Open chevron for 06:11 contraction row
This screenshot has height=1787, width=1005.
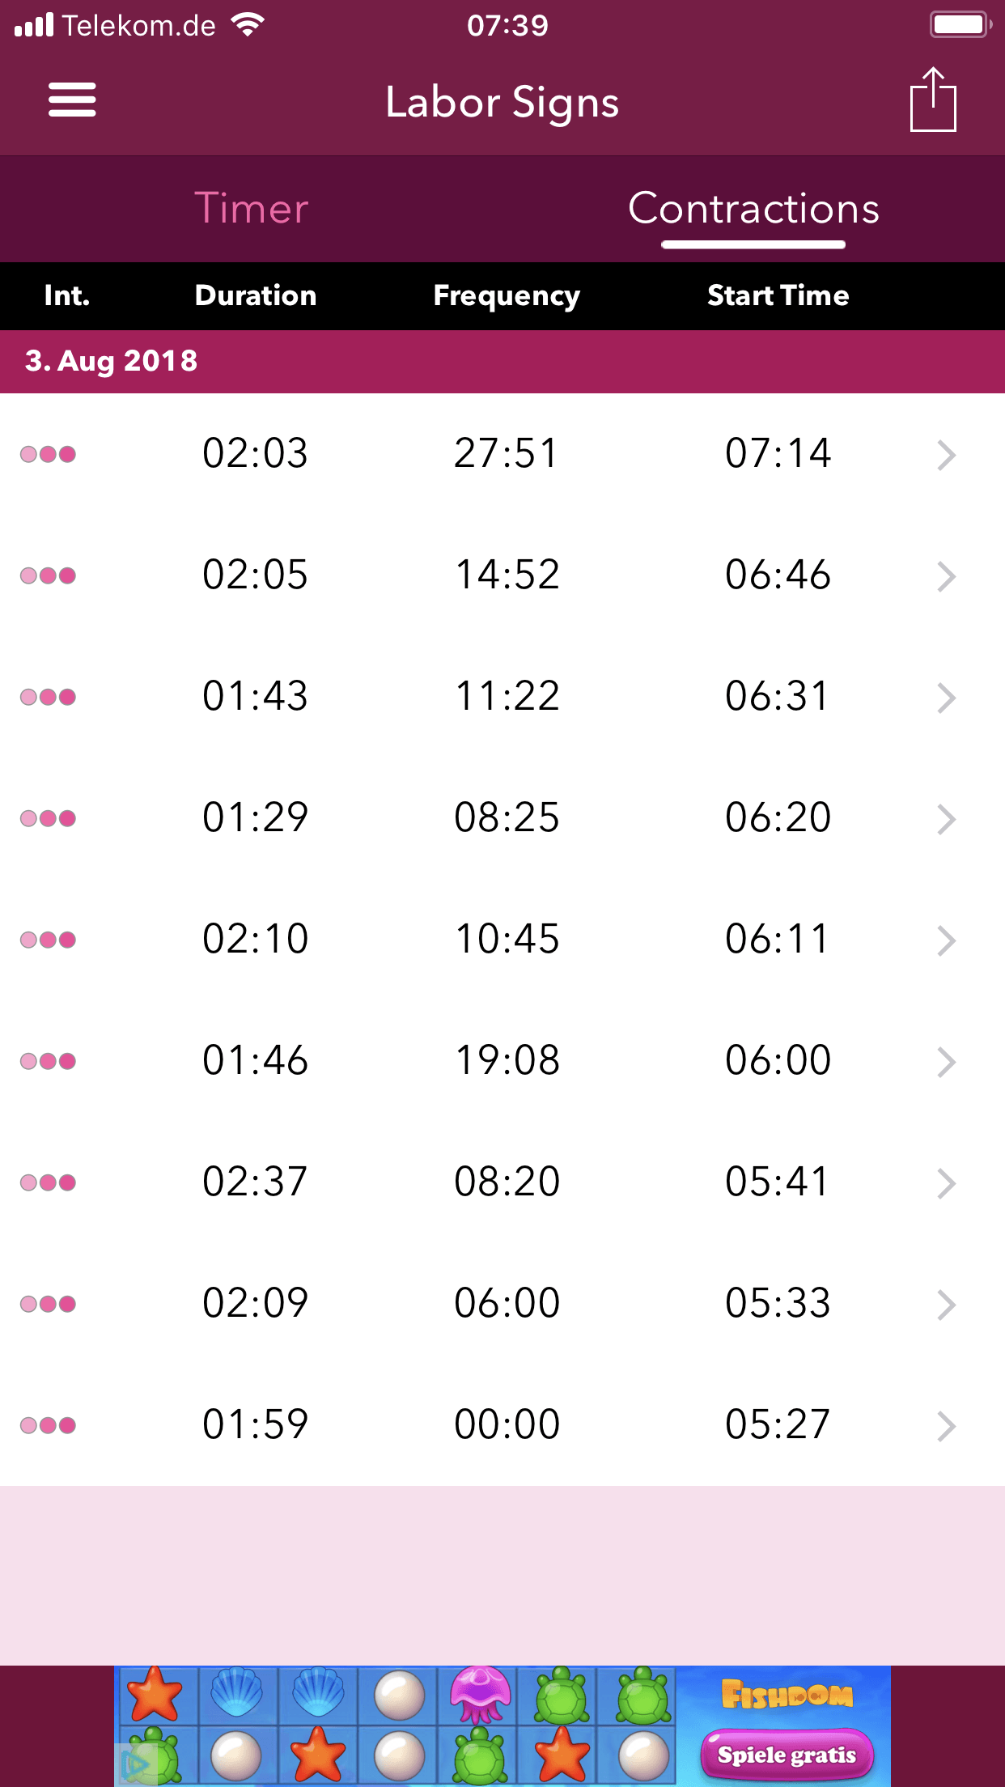click(946, 940)
